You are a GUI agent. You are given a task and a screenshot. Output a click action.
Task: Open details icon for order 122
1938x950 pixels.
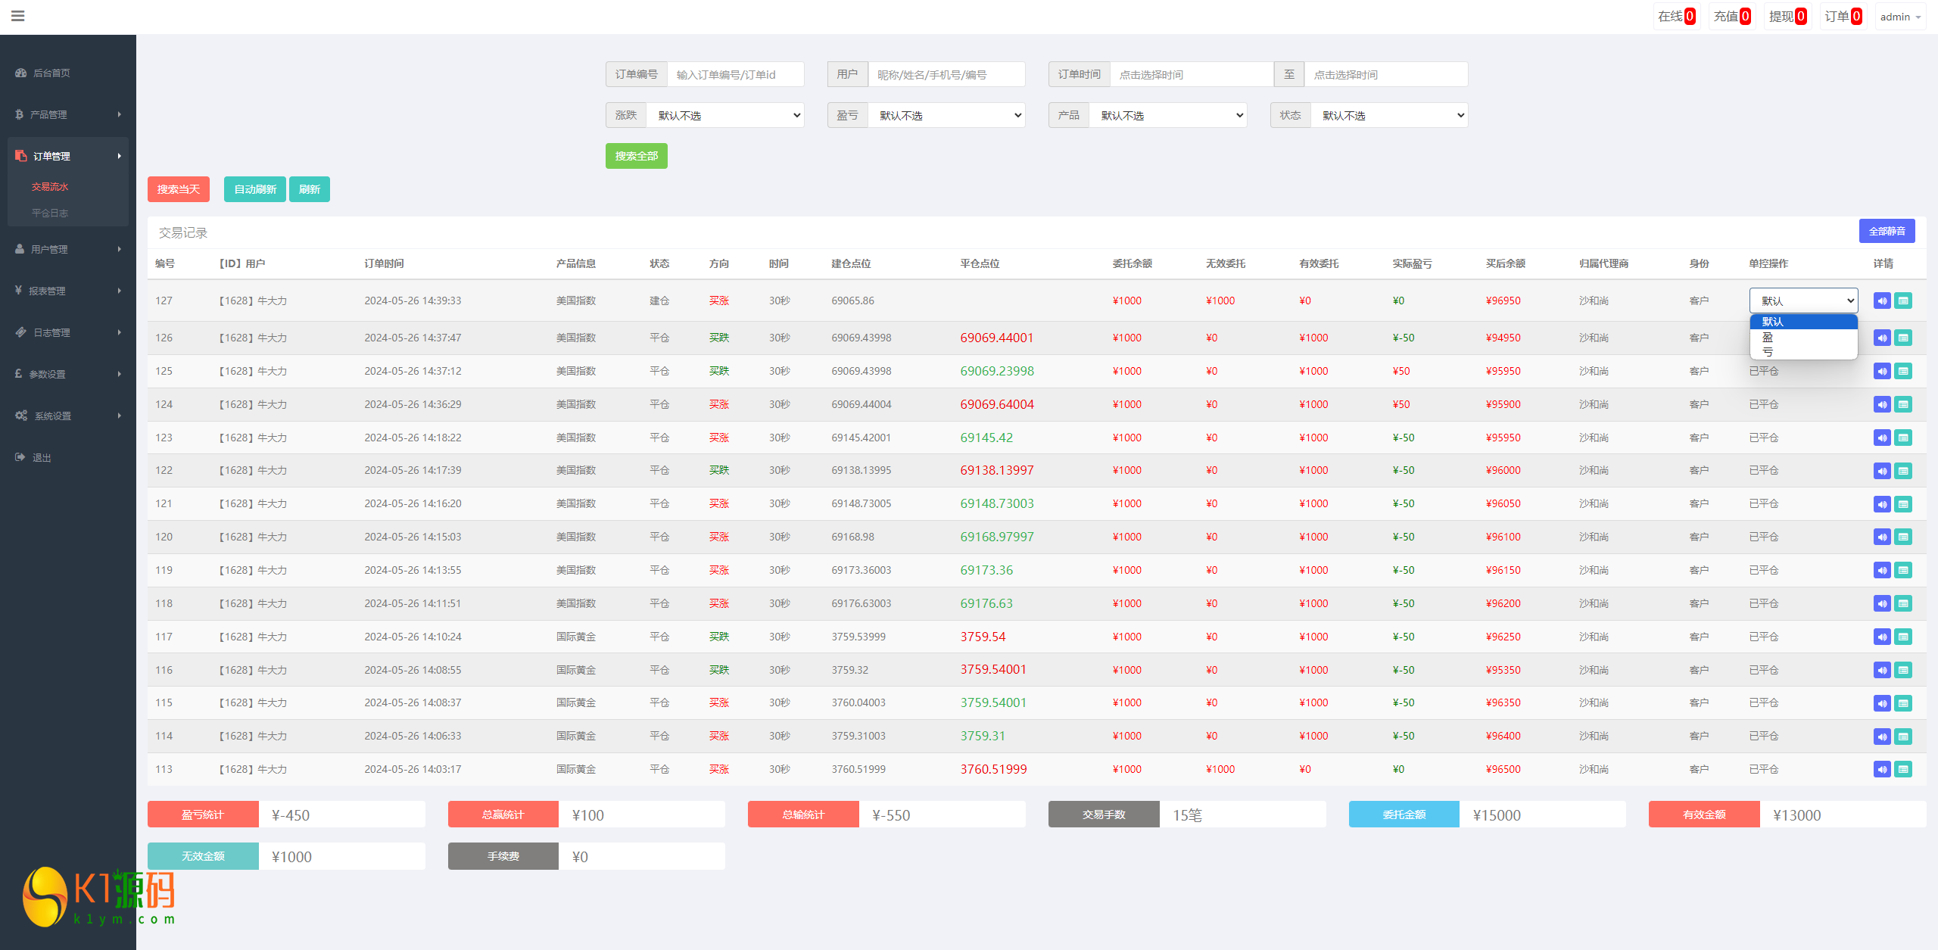[1903, 471]
